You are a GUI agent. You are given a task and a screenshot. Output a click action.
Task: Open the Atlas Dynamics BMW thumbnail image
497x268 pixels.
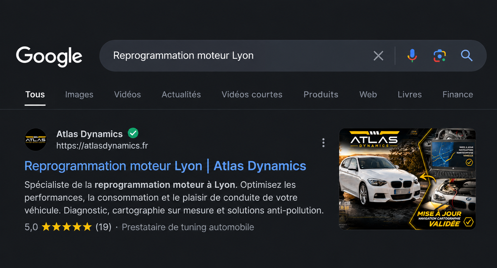click(407, 179)
